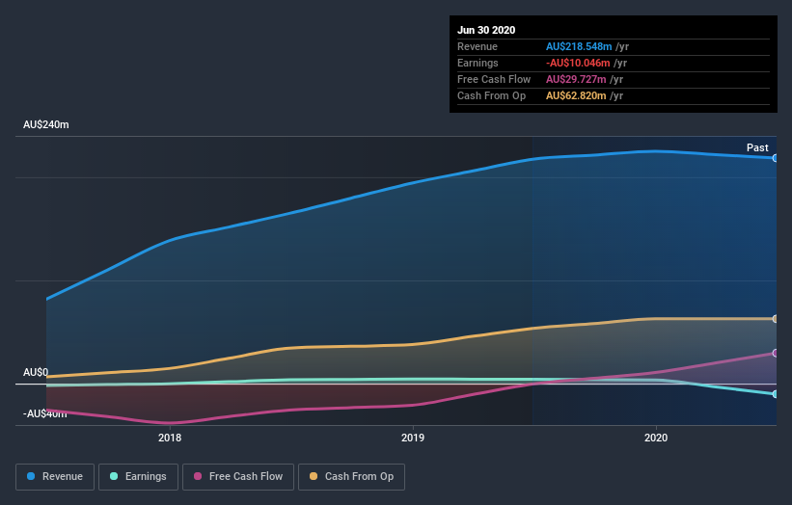Image resolution: width=792 pixels, height=505 pixels.
Task: Toggle the Revenue legend button
Action: coord(55,477)
